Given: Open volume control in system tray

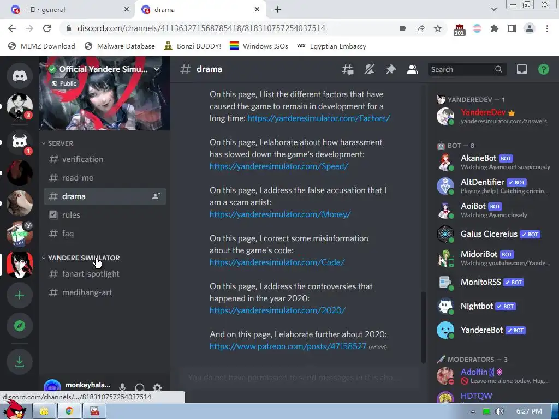Looking at the screenshot, I should (499, 411).
